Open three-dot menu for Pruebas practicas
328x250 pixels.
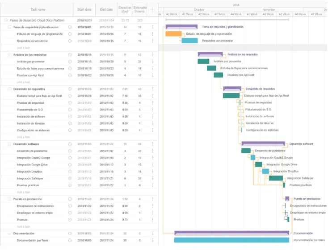pyautogui.click(x=152, y=185)
